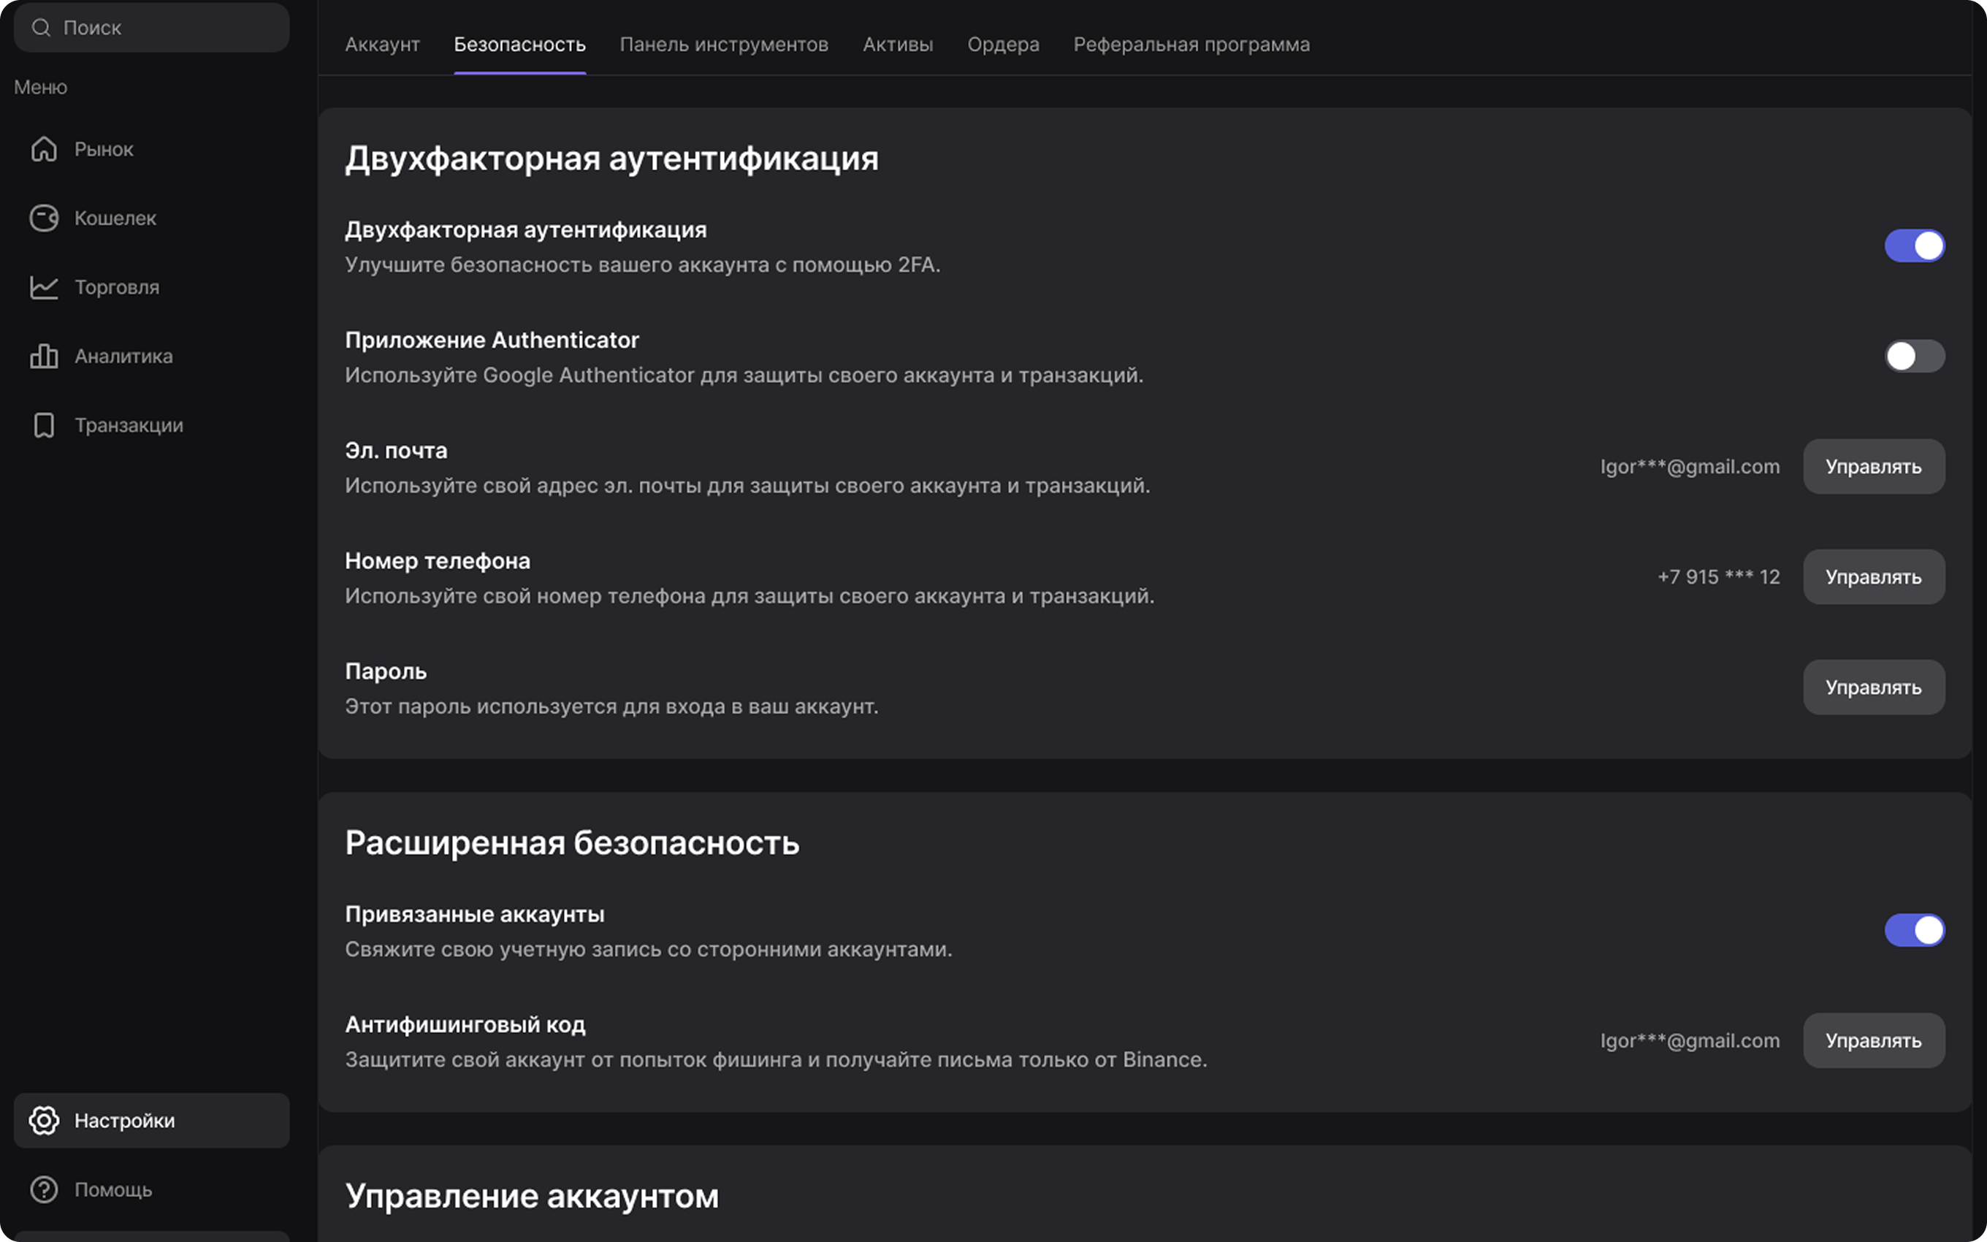Click the Привязанные аккаунты title
The height and width of the screenshot is (1242, 1987).
(475, 914)
